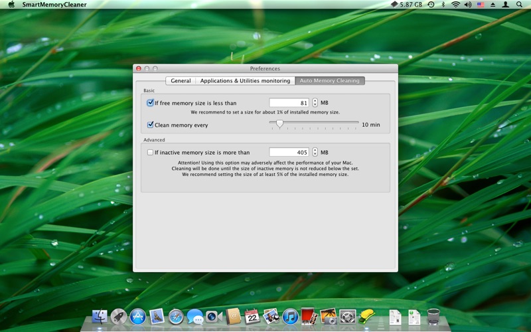Enable 'If inactive memory size is more than'
The image size is (531, 332).
[150, 153]
